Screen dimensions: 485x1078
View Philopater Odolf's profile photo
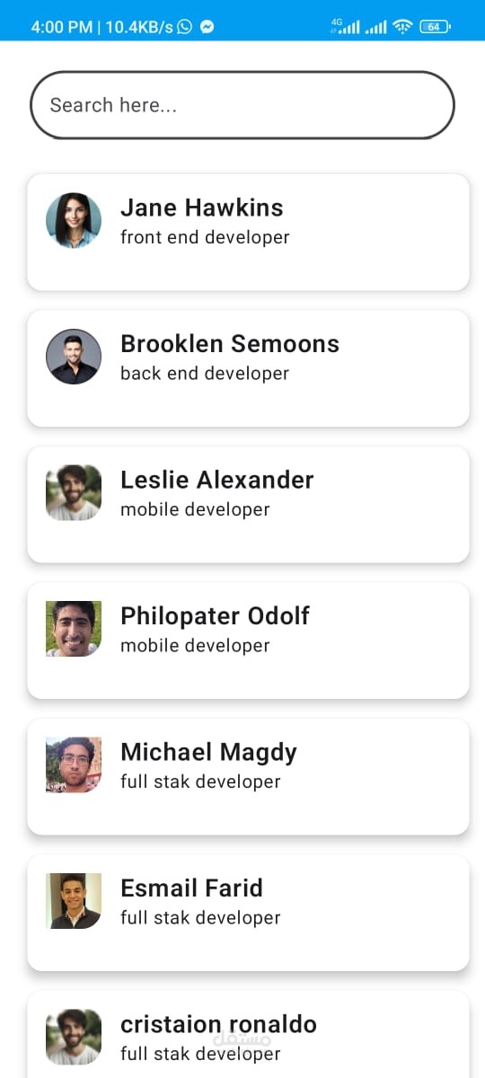pos(74,629)
